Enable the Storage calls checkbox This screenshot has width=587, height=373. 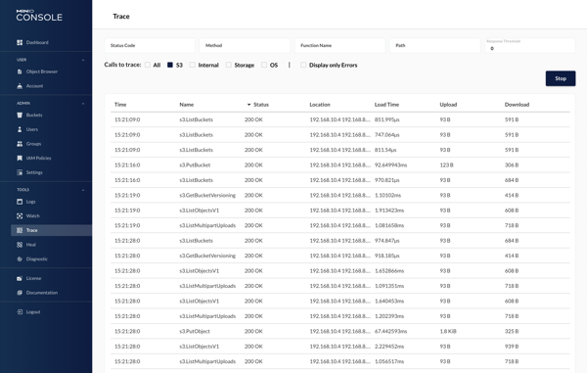pyautogui.click(x=229, y=65)
